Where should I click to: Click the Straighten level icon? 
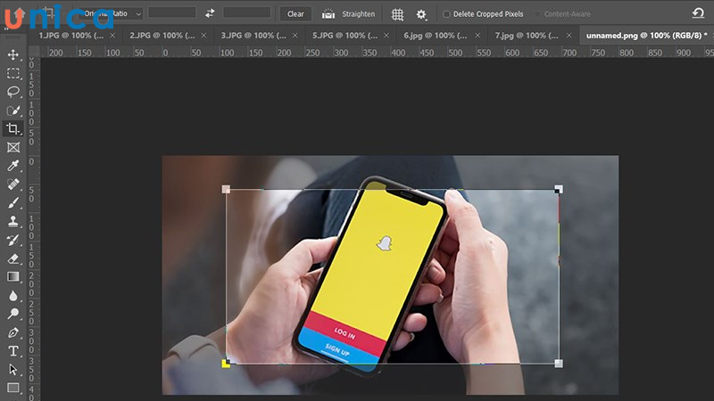pos(328,14)
